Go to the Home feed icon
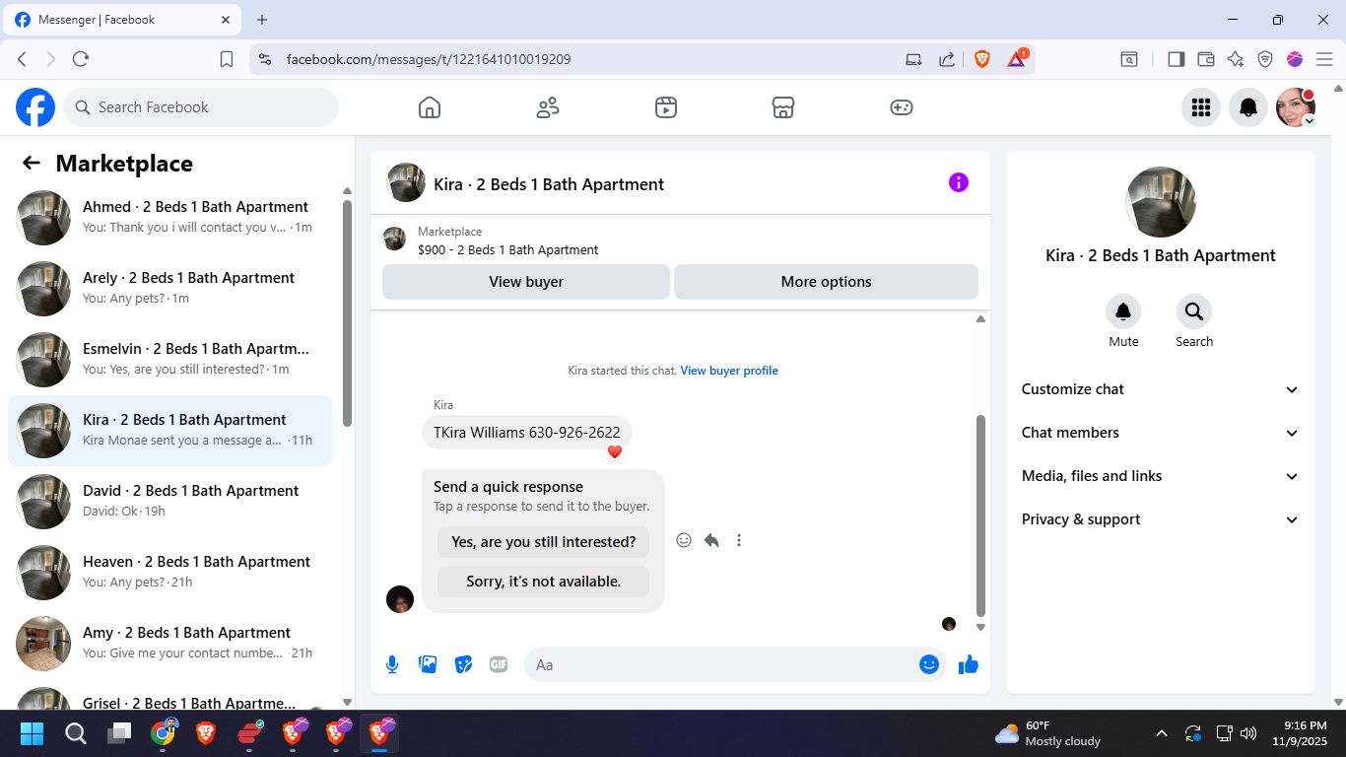Image resolution: width=1346 pixels, height=757 pixels. click(430, 107)
